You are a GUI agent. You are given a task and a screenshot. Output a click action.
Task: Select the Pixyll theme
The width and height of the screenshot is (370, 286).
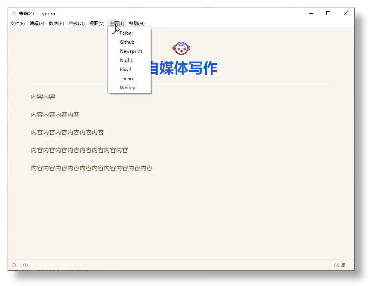125,70
